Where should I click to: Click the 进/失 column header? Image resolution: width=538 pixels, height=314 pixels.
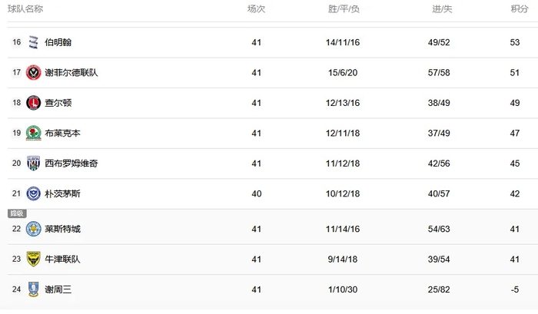442,9
